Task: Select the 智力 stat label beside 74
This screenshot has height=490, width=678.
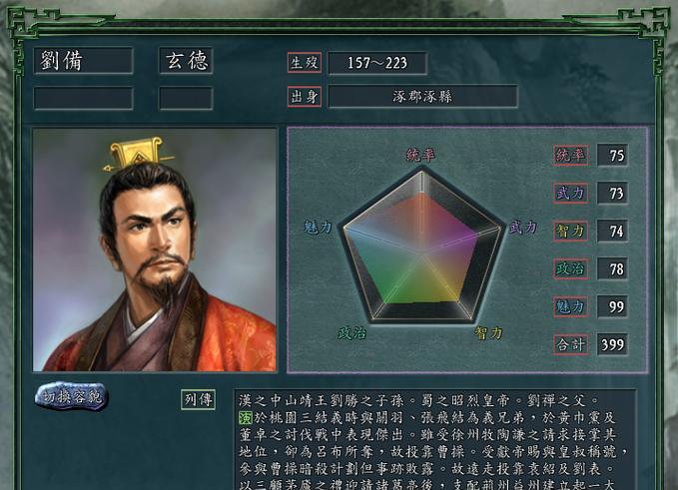Action: tap(571, 231)
